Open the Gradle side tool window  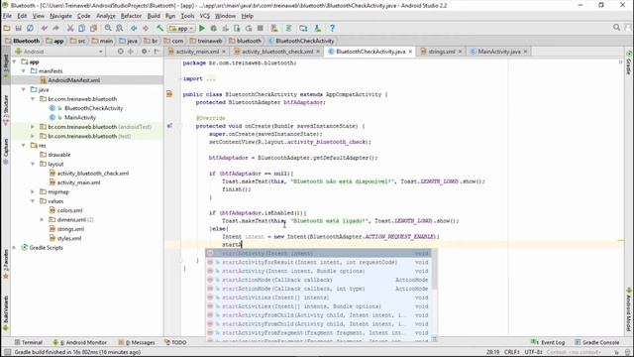tap(629, 62)
